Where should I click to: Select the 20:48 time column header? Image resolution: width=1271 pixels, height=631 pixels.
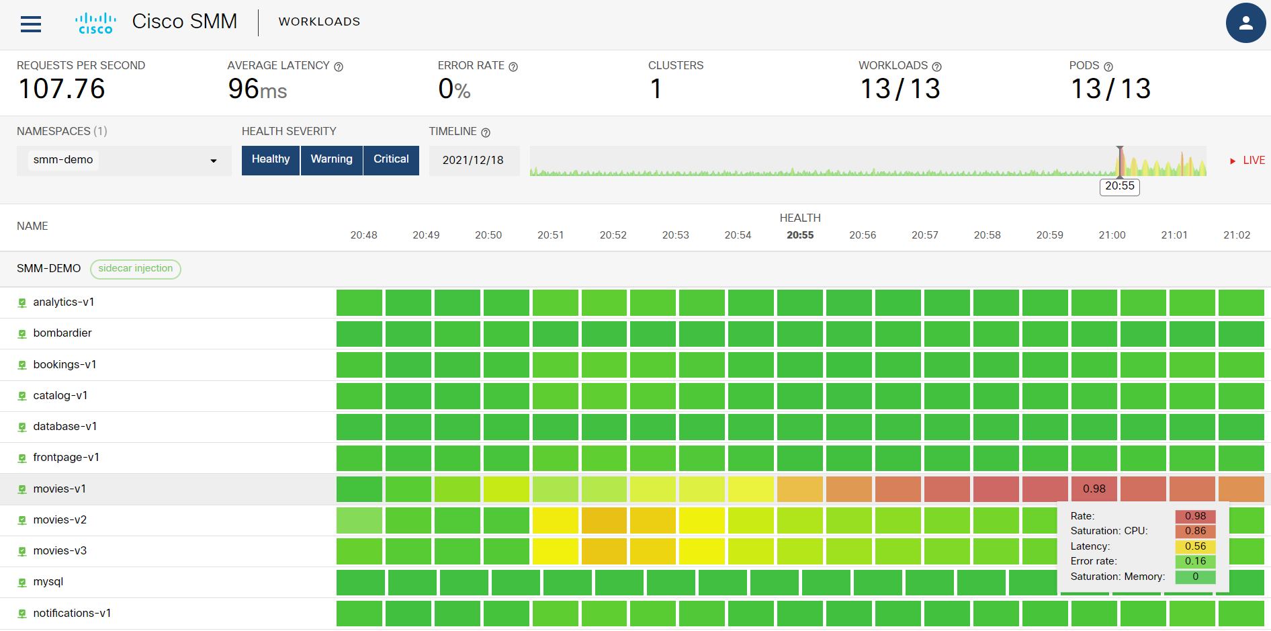[x=363, y=235]
